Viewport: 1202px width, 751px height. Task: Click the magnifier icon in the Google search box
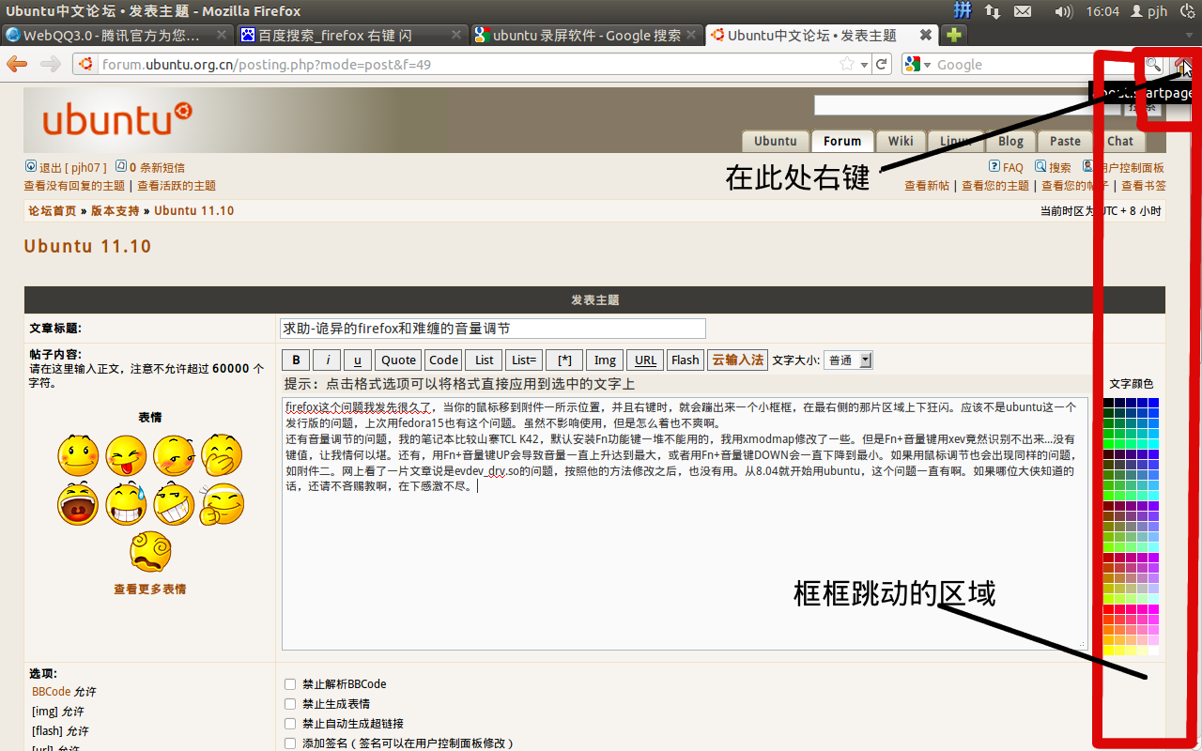pyautogui.click(x=1152, y=64)
